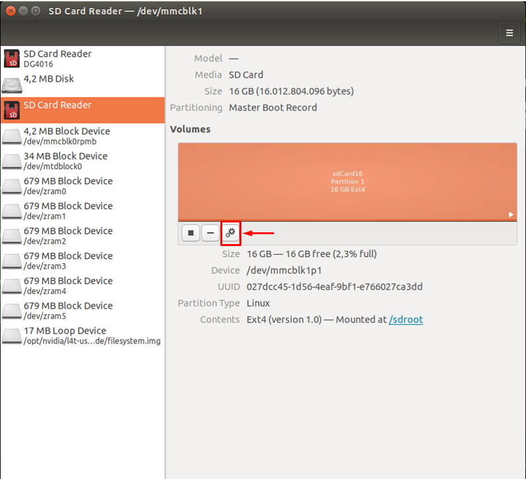The height and width of the screenshot is (479, 526).
Task: Select the 4,2 MB Block Device entry
Action: click(x=83, y=136)
